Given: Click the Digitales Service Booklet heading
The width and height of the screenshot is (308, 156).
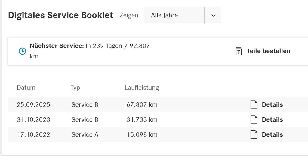Looking at the screenshot, I should [x=60, y=15].
